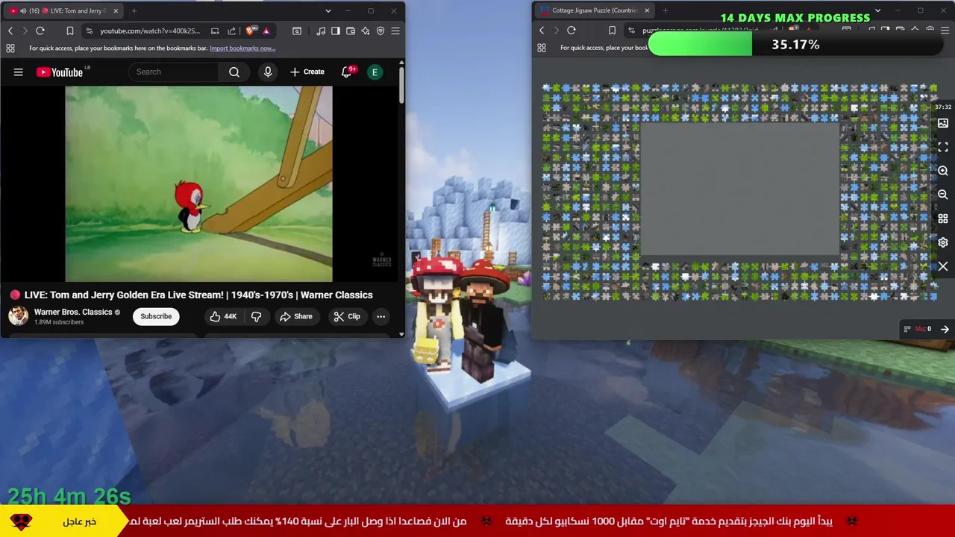Click page-insights icon beside YouTube address bar
The image size is (955, 537).
(x=297, y=31)
